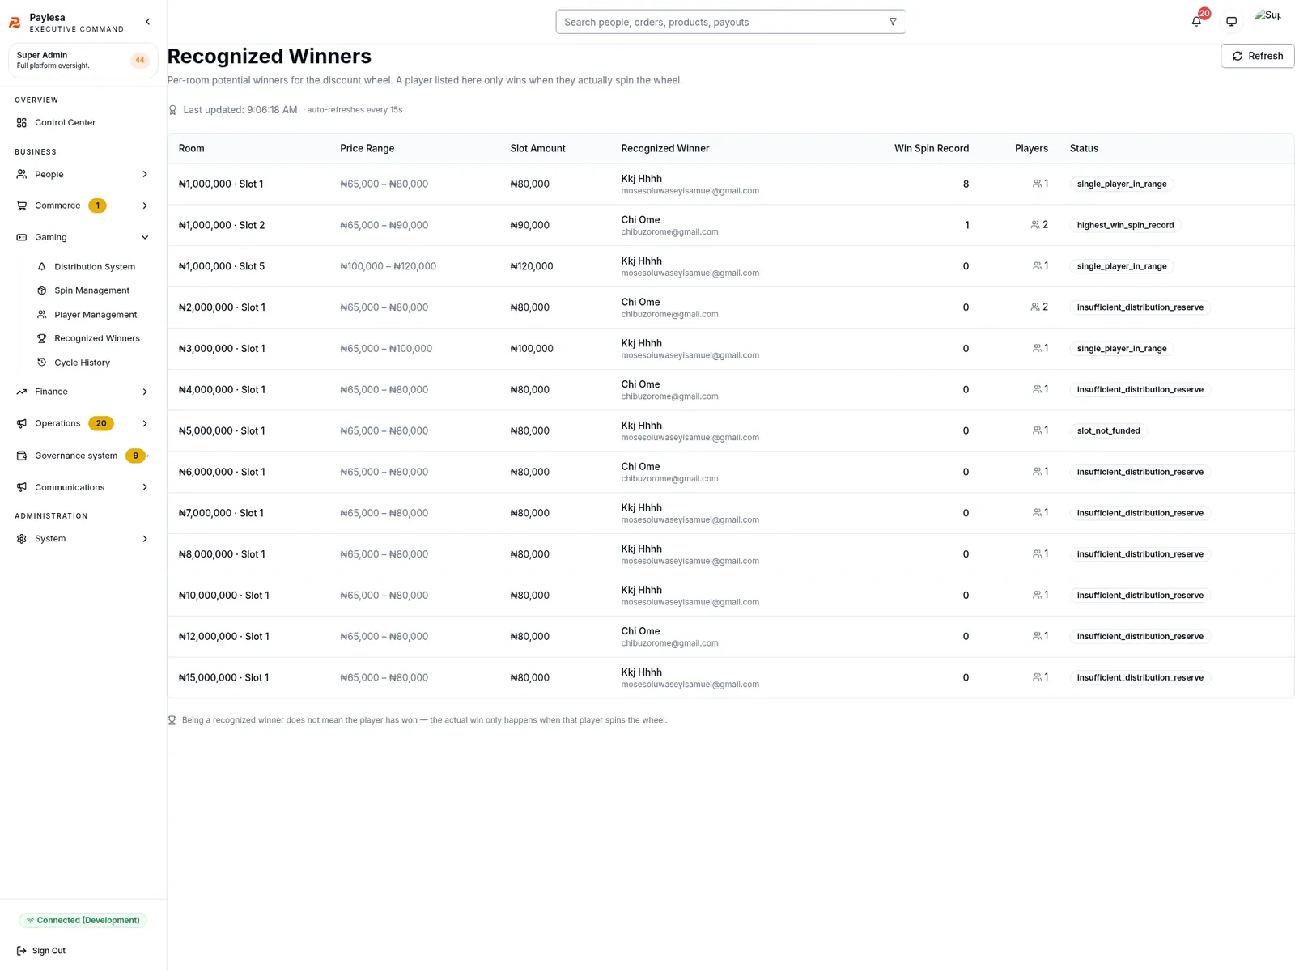Click the Spin Management icon
Screen dimensions: 1295x971
coord(42,290)
